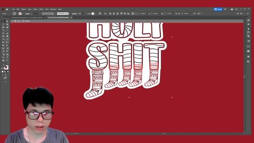The width and height of the screenshot is (254, 143).
Task: Switch to Christmas document tab
Action: tap(27, 17)
